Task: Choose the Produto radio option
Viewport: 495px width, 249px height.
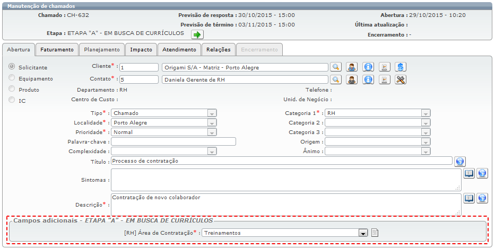Action: (12, 89)
